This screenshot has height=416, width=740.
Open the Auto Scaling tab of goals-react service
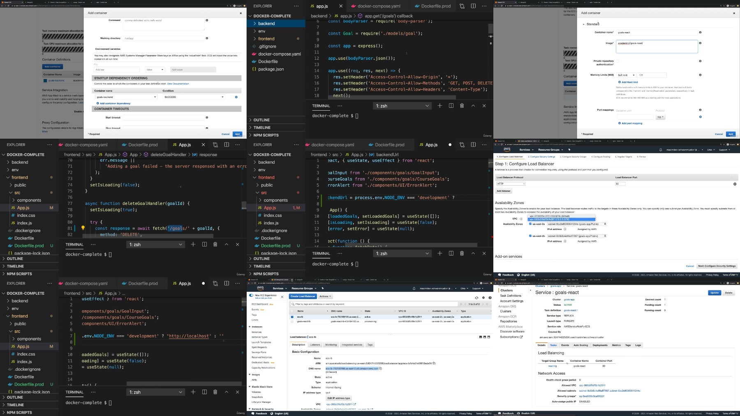[580, 345]
